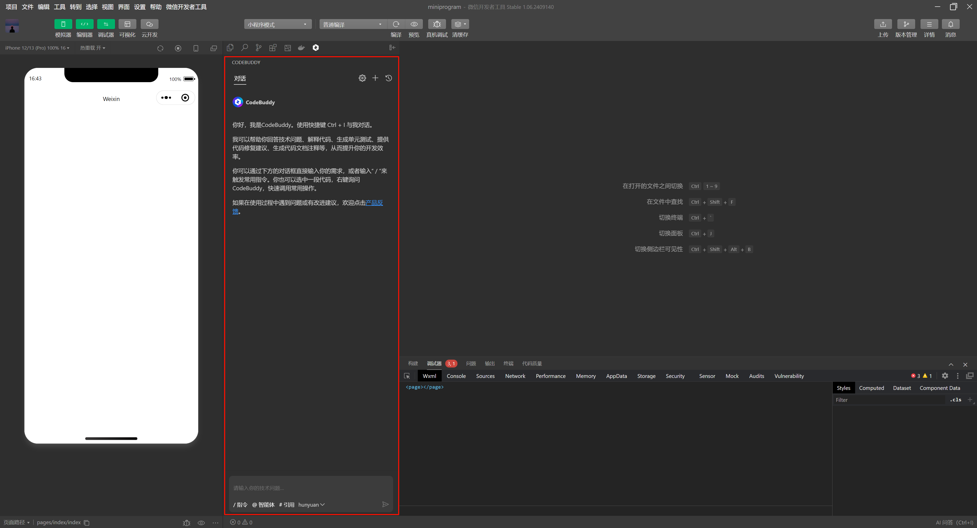Click the 产品反馈 feedback link
The width and height of the screenshot is (977, 528).
374,203
